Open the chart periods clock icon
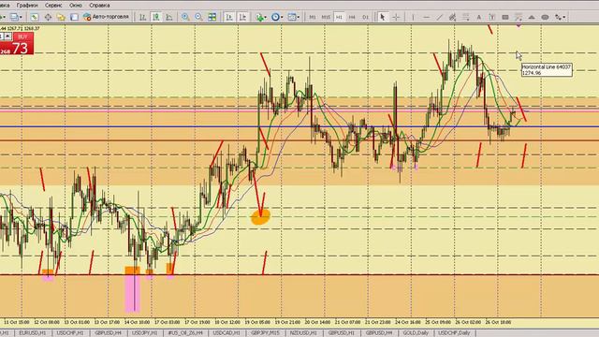The width and height of the screenshot is (599, 337). coord(275,17)
